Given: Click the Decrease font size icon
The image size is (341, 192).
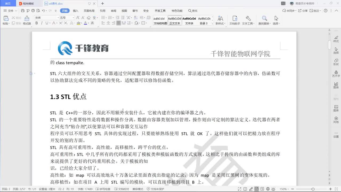Looking at the screenshot, I should tap(83, 18).
